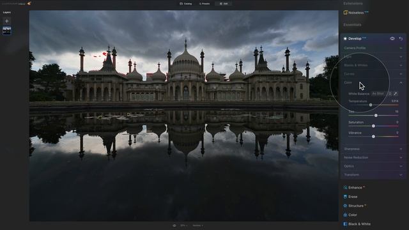Viewport: 409px width, 230px height.
Task: Switch to the Presets tab
Action: click(x=204, y=4)
